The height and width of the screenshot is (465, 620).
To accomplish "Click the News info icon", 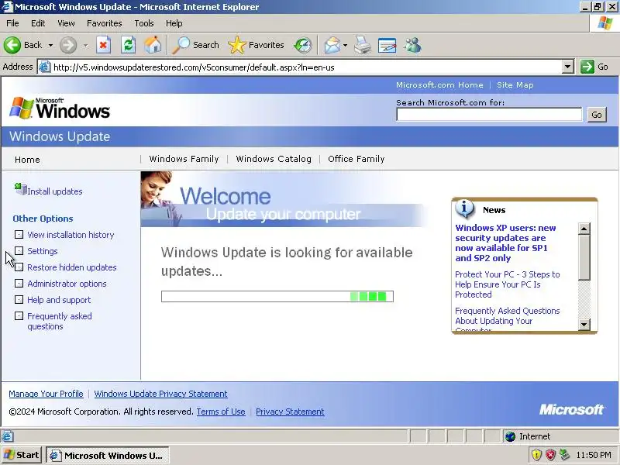I will (464, 209).
